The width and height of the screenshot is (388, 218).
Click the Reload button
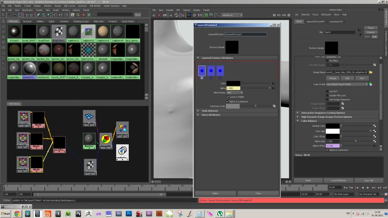coord(333,78)
